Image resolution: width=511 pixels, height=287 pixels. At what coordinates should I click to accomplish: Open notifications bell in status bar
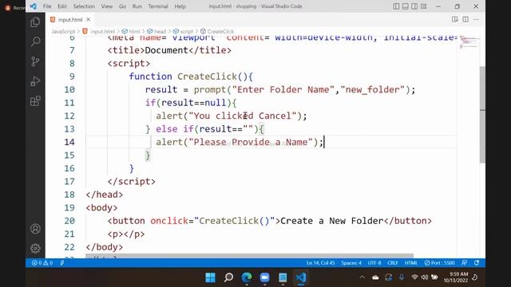pos(477,263)
